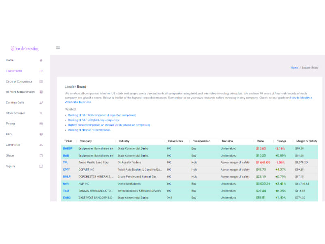Click Home in the breadcrumb

pyautogui.click(x=294, y=68)
